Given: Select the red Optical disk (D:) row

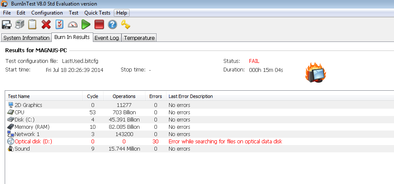Looking at the screenshot, I should tap(200, 142).
